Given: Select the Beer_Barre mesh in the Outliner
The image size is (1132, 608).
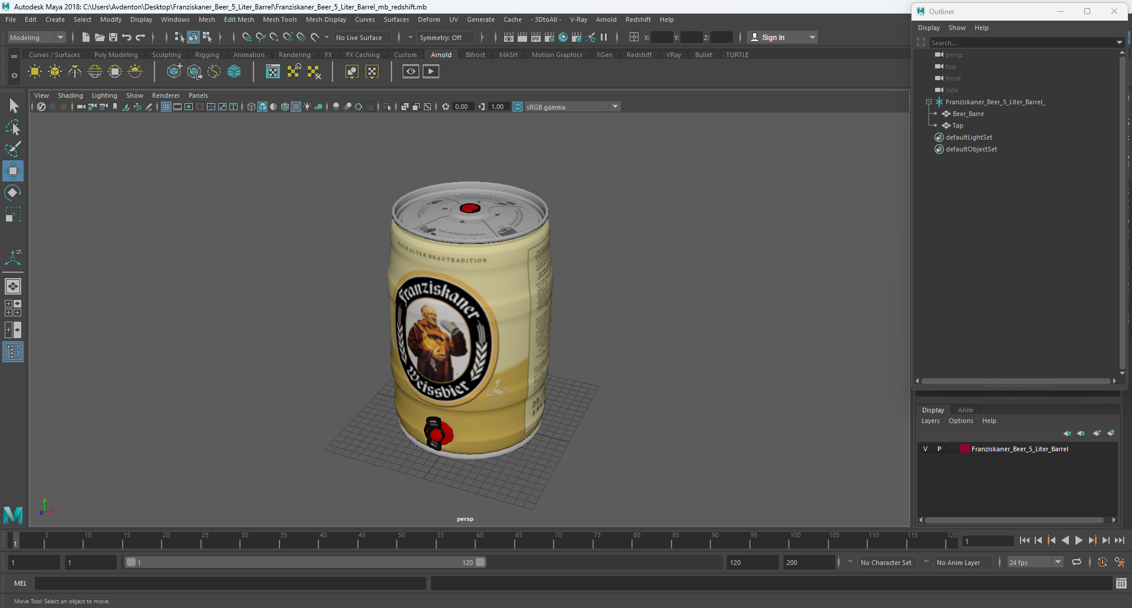Looking at the screenshot, I should point(968,114).
